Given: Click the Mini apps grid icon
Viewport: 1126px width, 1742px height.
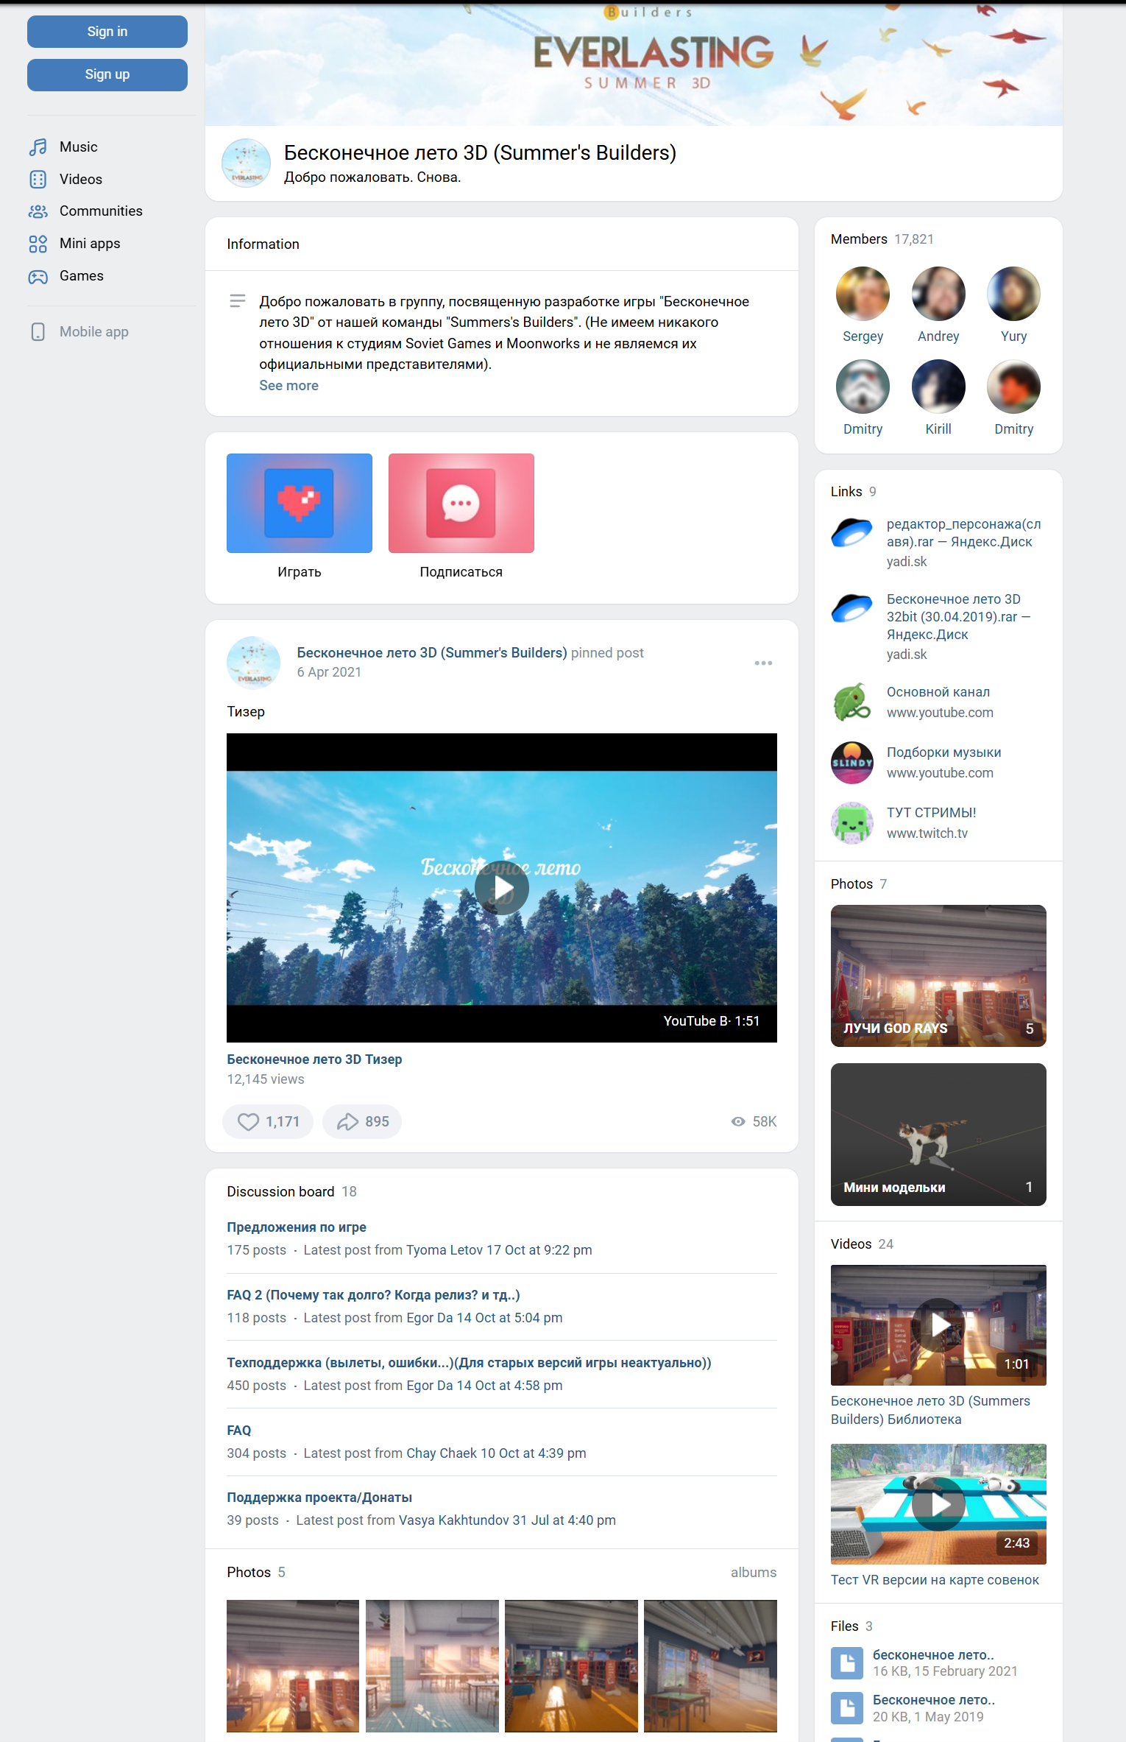Looking at the screenshot, I should pyautogui.click(x=38, y=244).
